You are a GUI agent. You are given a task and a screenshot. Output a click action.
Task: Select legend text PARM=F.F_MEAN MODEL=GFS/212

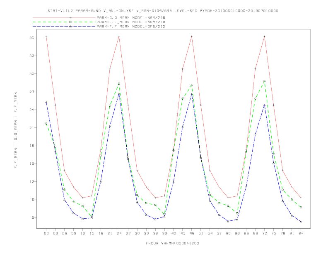tap(131, 27)
